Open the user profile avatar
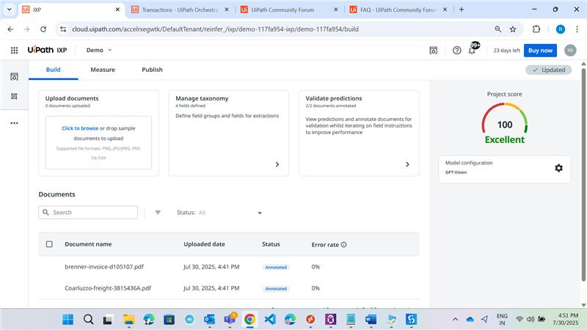The width and height of the screenshot is (587, 330). [x=570, y=50]
